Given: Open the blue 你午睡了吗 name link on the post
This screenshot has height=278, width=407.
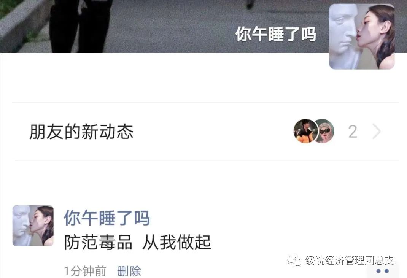Looking at the screenshot, I should tap(107, 218).
